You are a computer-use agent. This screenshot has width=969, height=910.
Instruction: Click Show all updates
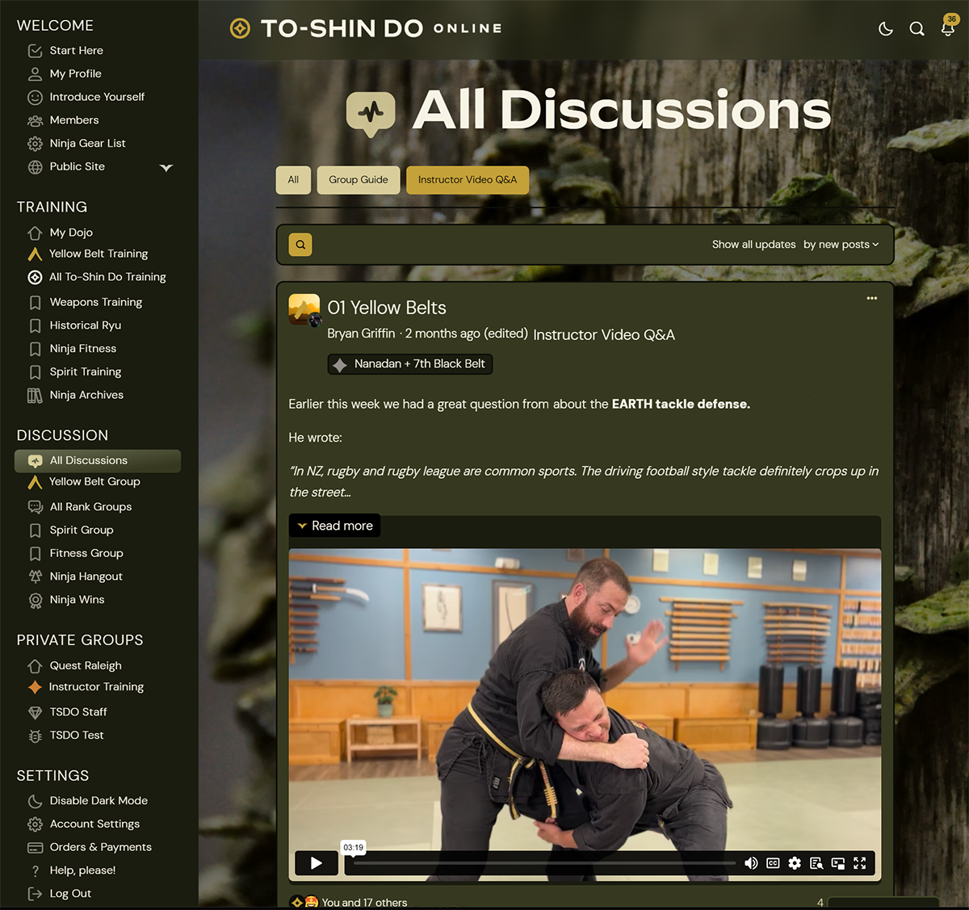click(753, 244)
